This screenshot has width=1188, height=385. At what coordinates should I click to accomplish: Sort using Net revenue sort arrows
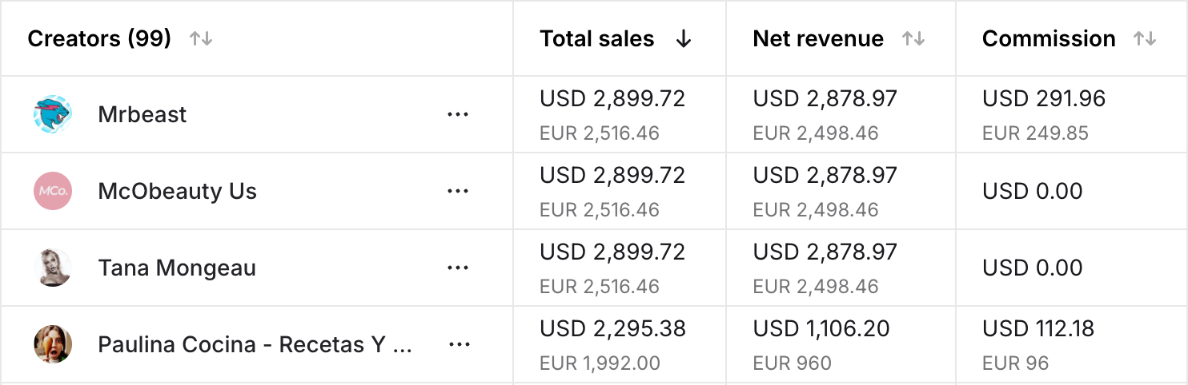coord(913,38)
